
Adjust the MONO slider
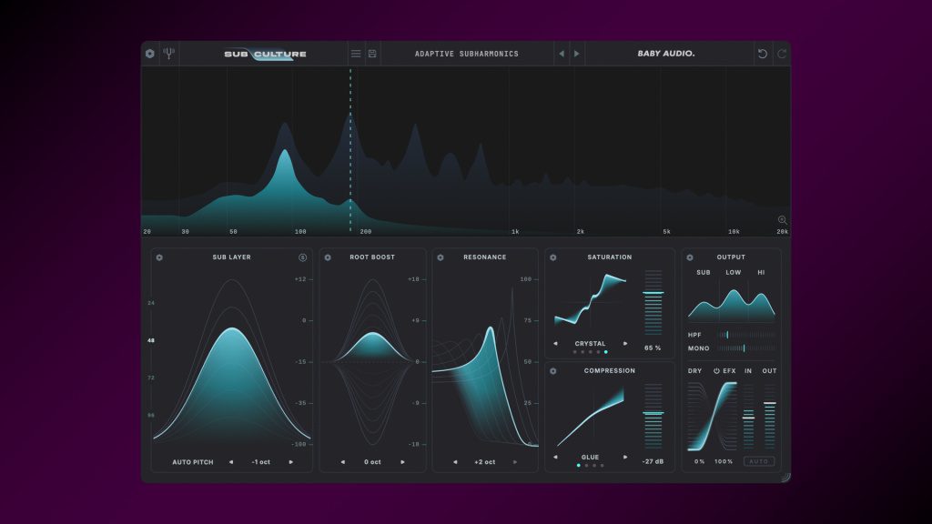746,348
